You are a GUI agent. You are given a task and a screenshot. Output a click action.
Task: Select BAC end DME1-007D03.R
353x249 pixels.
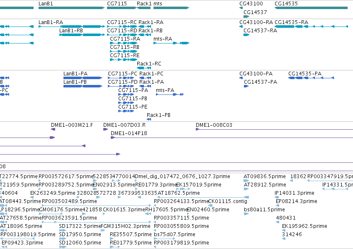(105, 129)
